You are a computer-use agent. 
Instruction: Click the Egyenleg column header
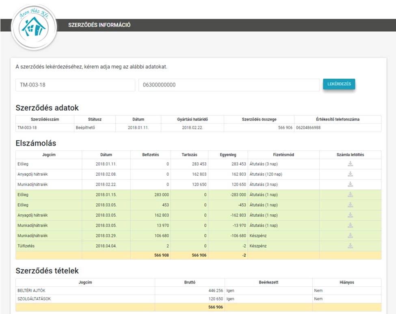[x=228, y=155]
